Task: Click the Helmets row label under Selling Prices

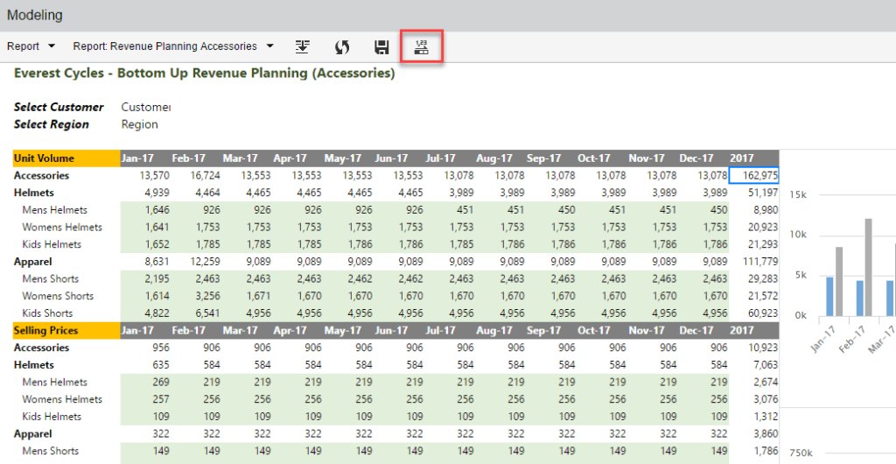Action: click(34, 364)
